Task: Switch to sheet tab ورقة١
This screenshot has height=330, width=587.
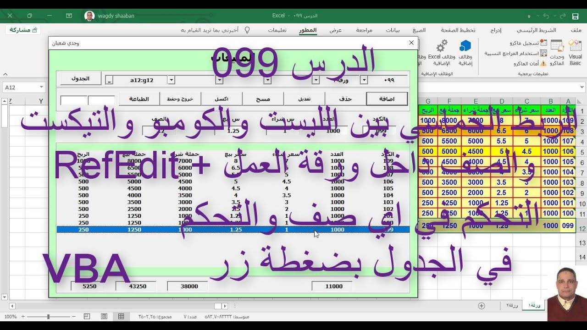Action: tap(534, 305)
